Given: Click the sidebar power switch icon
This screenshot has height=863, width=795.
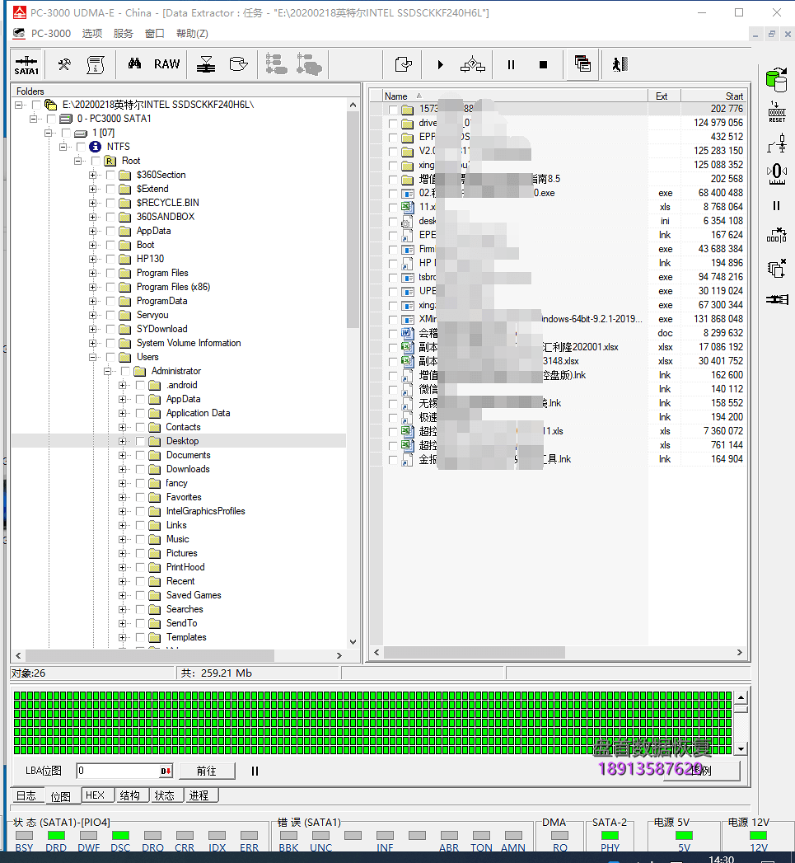Looking at the screenshot, I should click(x=777, y=143).
